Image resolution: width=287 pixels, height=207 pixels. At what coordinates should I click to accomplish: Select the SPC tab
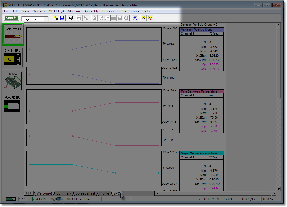point(117,193)
